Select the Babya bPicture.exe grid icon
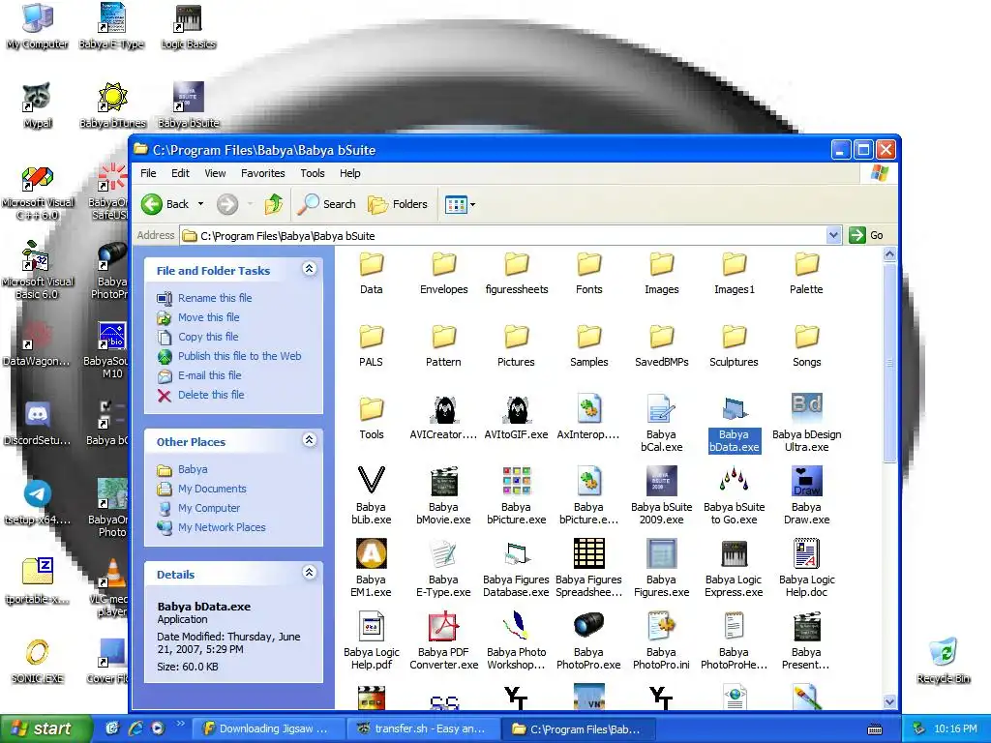This screenshot has height=743, width=991. (x=517, y=482)
